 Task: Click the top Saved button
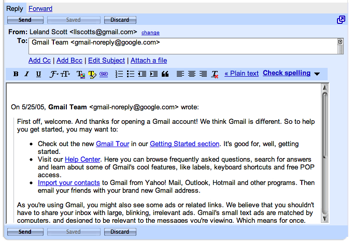[74, 20]
